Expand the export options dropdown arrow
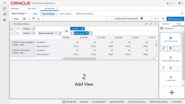This screenshot has height=104, width=185. 43,19
